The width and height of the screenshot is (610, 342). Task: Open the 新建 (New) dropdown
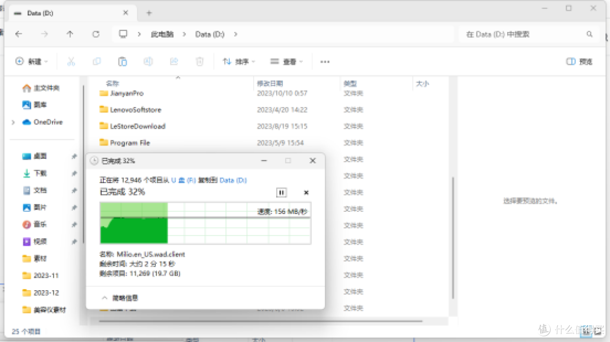tap(32, 61)
